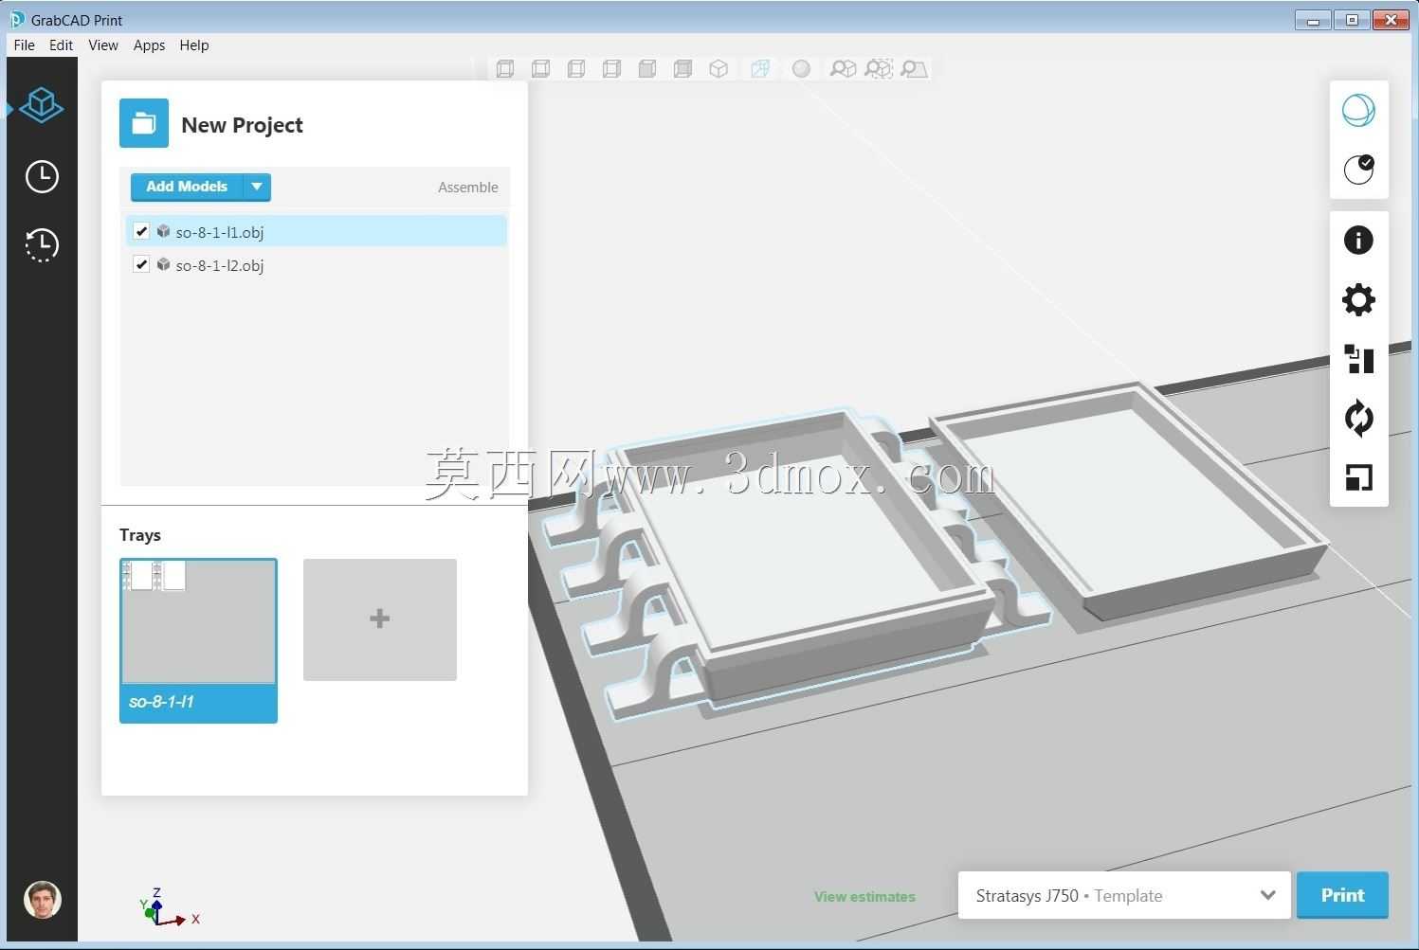The width and height of the screenshot is (1419, 950).
Task: Click the leftmost view cube icon
Action: 505,68
